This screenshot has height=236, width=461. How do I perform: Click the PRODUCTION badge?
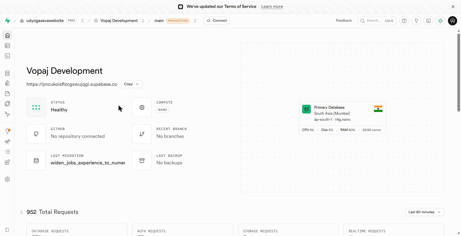click(178, 21)
